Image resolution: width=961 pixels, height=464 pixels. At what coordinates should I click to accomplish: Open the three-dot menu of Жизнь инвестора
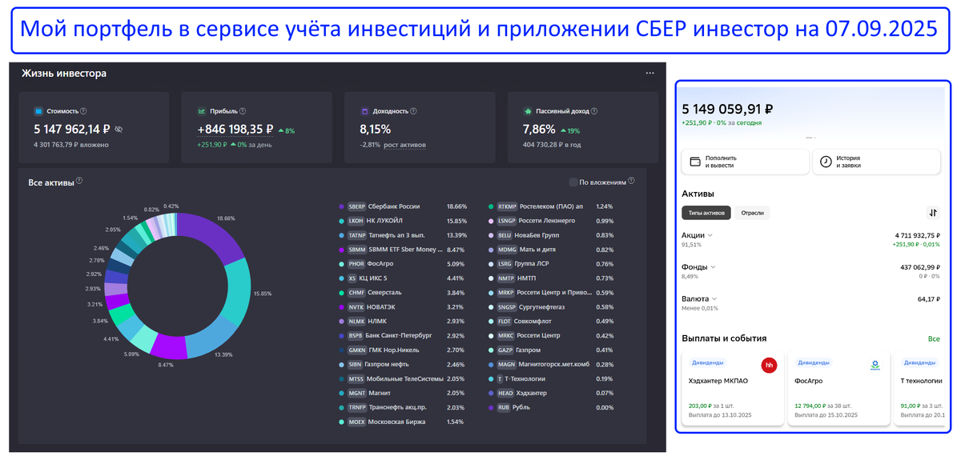(650, 74)
